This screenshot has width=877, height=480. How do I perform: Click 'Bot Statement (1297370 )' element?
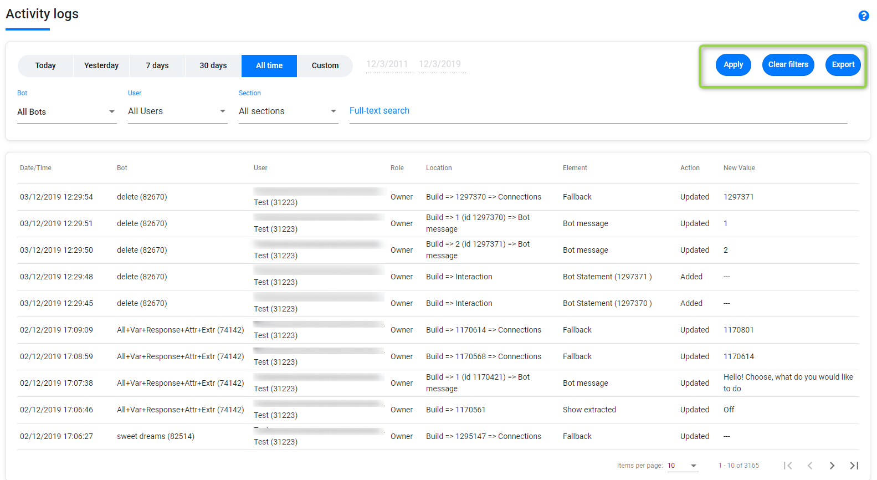click(x=607, y=303)
